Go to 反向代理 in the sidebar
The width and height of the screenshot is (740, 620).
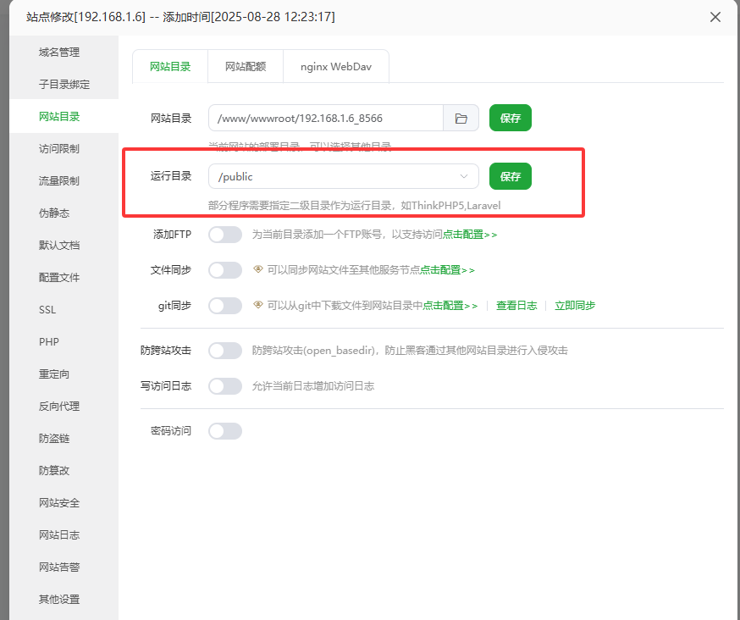tap(58, 407)
